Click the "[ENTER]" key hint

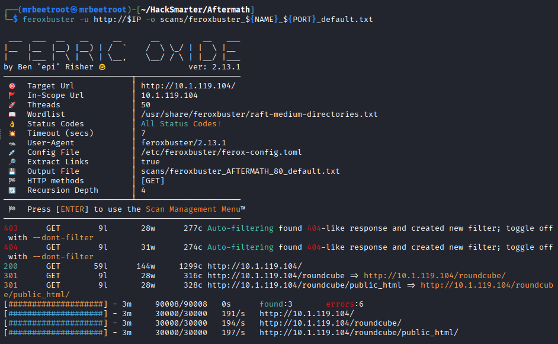72,209
